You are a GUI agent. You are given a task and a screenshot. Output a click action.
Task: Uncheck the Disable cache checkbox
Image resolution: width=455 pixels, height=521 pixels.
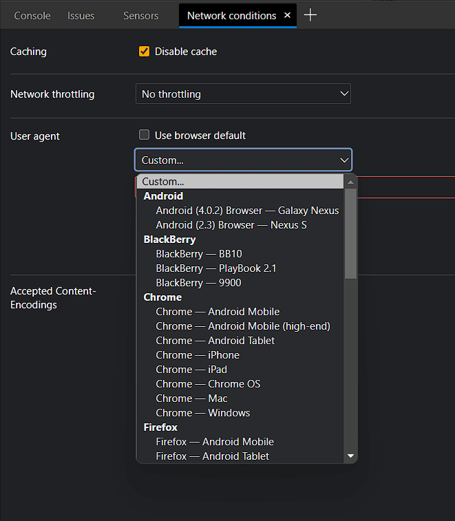(144, 52)
